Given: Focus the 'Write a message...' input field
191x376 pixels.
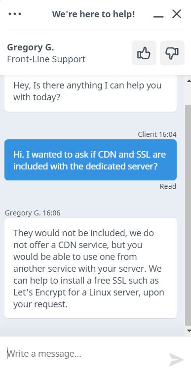Looking at the screenshot, I should click(x=84, y=354).
